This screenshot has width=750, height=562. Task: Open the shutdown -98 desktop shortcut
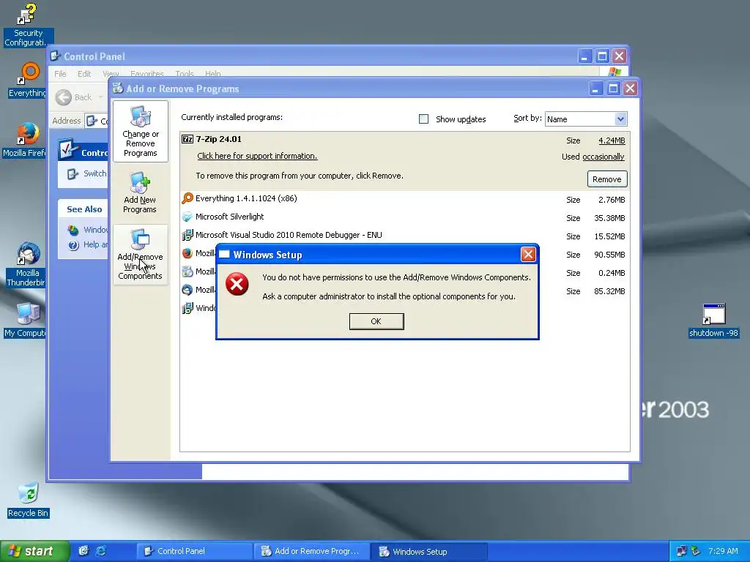pyautogui.click(x=713, y=321)
